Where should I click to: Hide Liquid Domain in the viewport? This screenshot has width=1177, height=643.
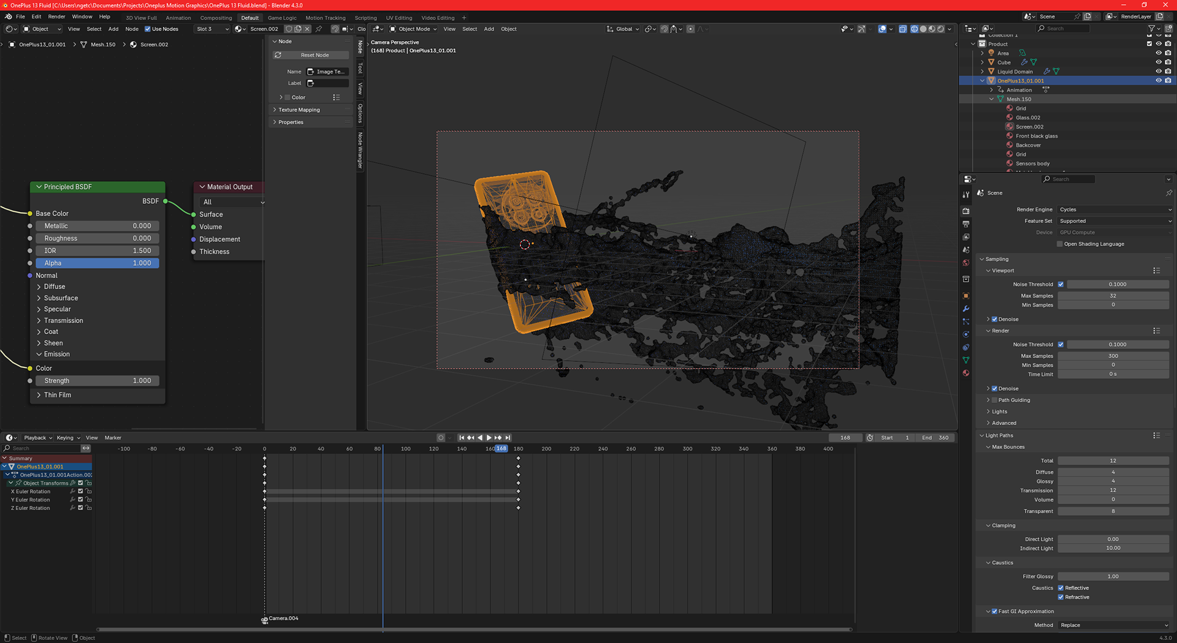pos(1159,72)
